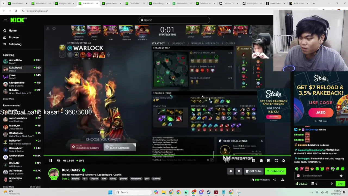348x196 pixels.
Task: Open Malek_04 recommended channel
Action: pyautogui.click(x=22, y=127)
